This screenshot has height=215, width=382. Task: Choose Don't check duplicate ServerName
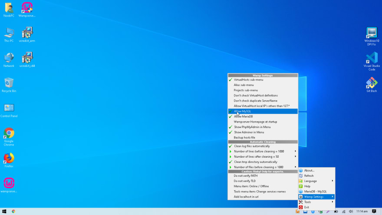point(263,101)
